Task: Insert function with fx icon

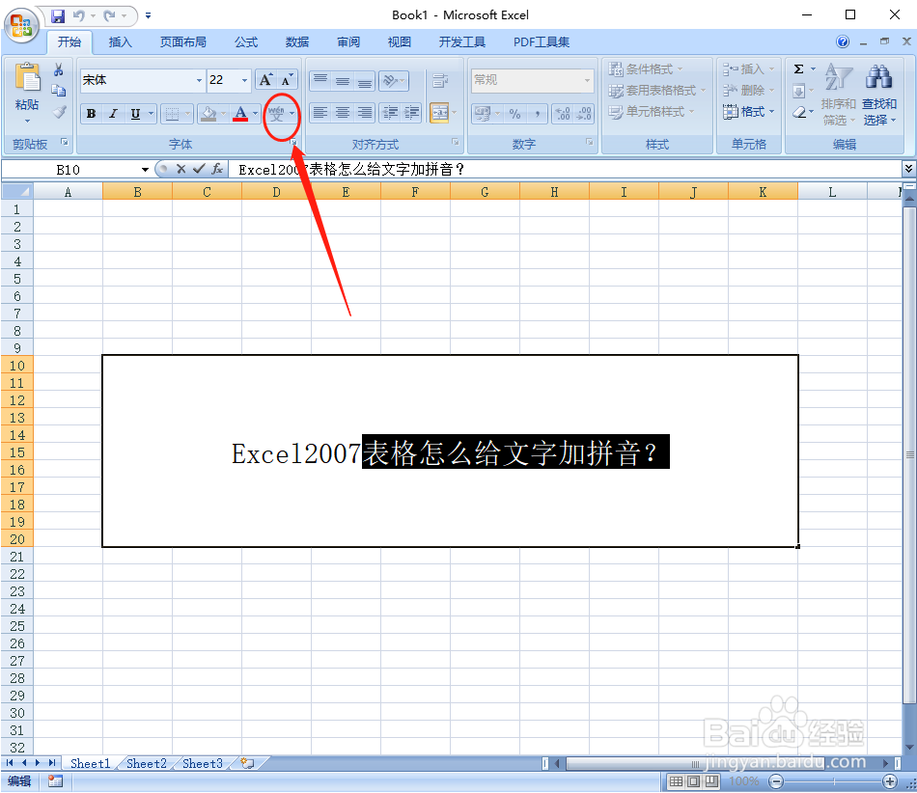Action: click(x=217, y=169)
